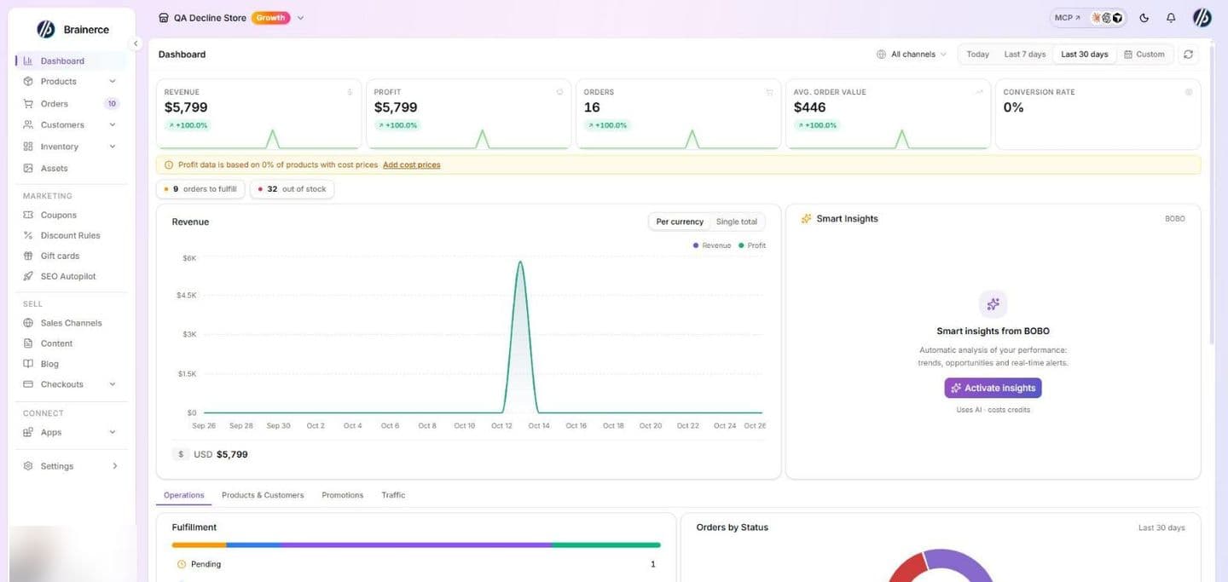Screen dimensions: 1228x582
Task: Click the Orders cart icon in sidebar
Action: (x=28, y=104)
